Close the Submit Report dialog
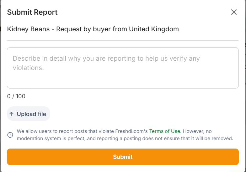This screenshot has width=246, height=172. (x=234, y=12)
